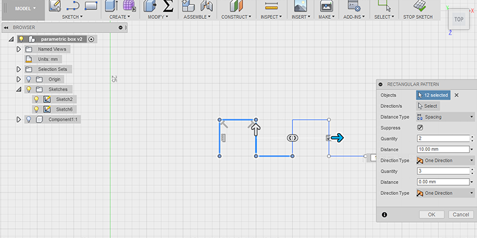
Task: Toggle visibility bulb for Sketches folder
Action: [28, 89]
